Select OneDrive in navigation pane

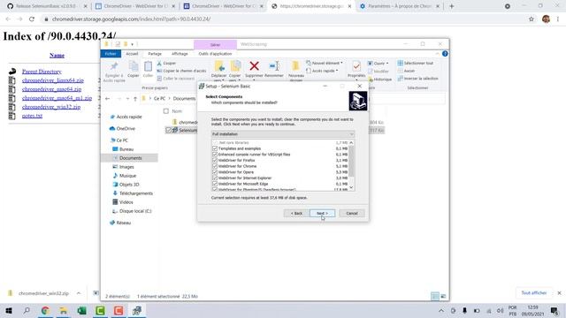click(122, 128)
